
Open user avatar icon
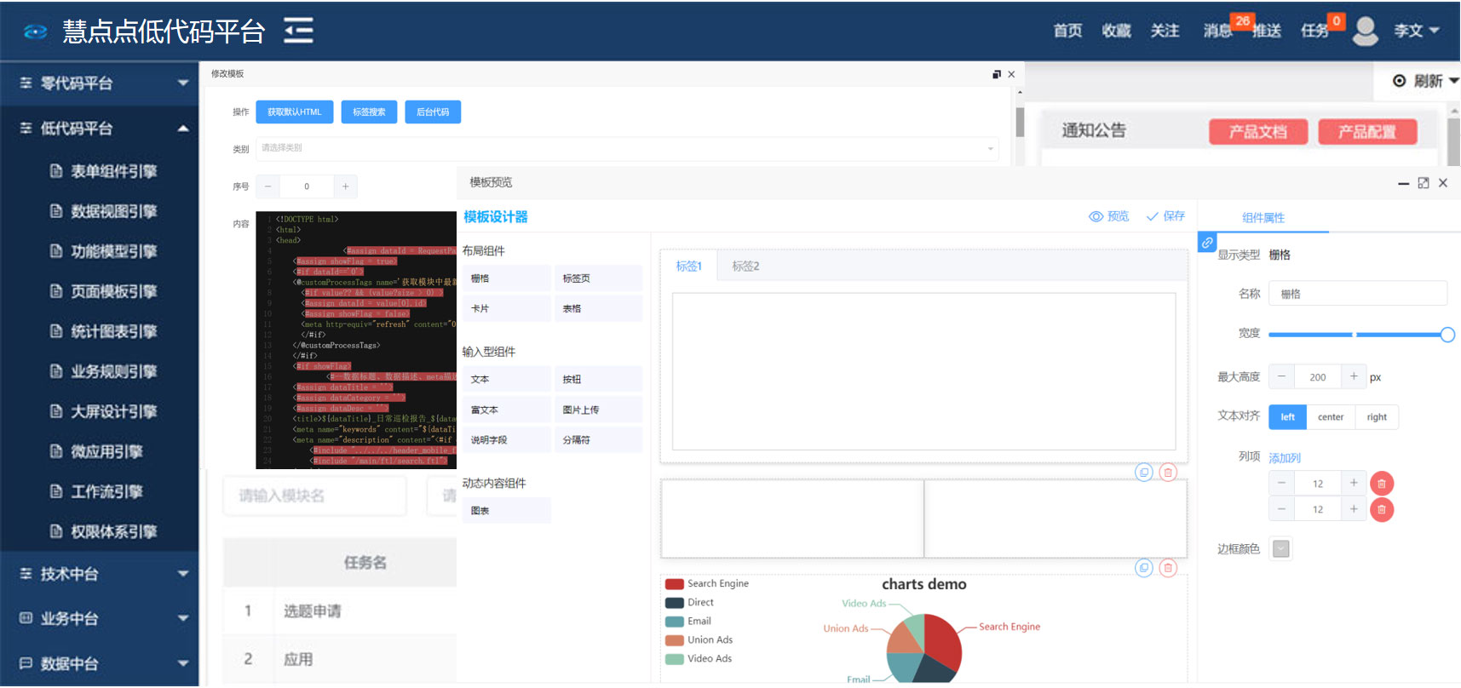1366,31
